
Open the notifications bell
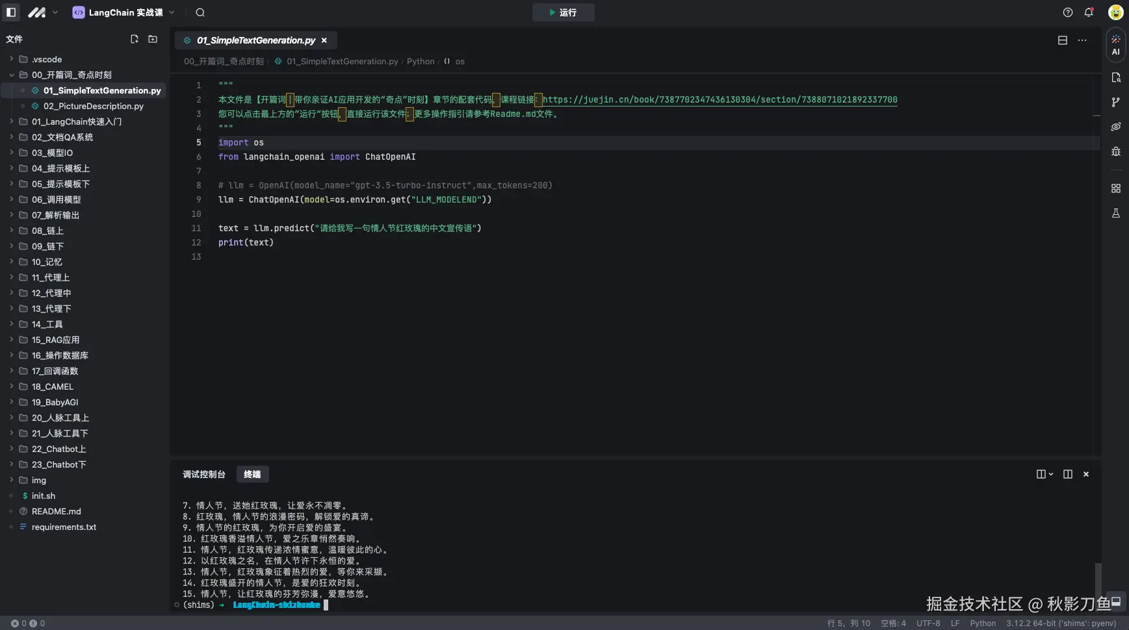[1089, 12]
